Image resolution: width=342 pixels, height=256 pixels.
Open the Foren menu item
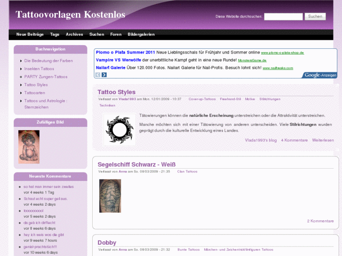coord(116,34)
